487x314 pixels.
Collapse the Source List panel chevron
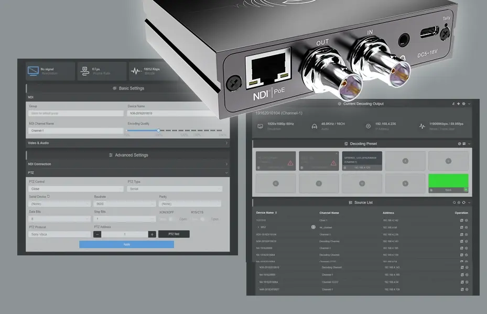click(x=469, y=203)
